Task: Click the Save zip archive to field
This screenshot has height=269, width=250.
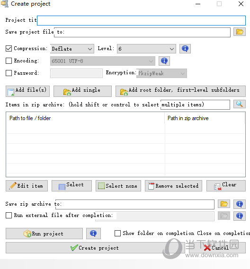Action: click(x=135, y=204)
